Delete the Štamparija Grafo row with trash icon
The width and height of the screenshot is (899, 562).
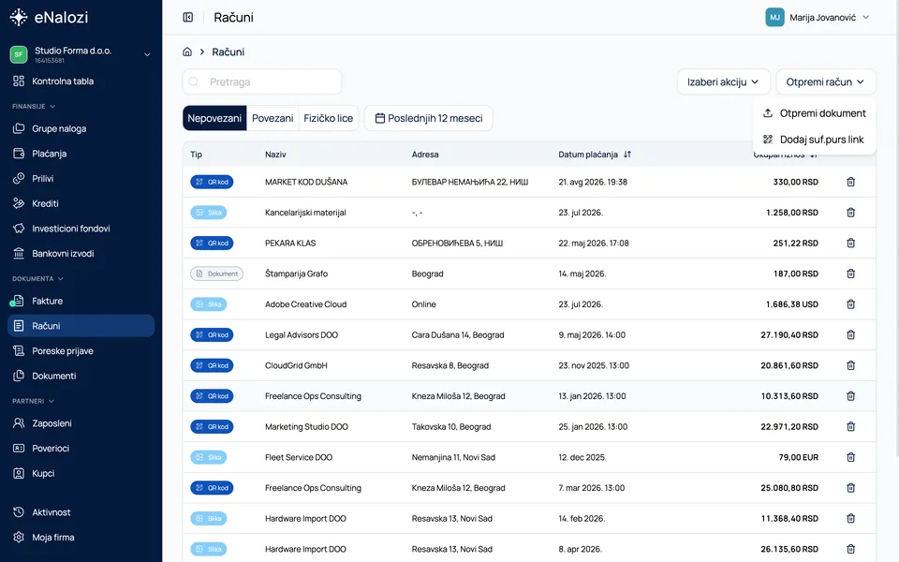coord(851,274)
